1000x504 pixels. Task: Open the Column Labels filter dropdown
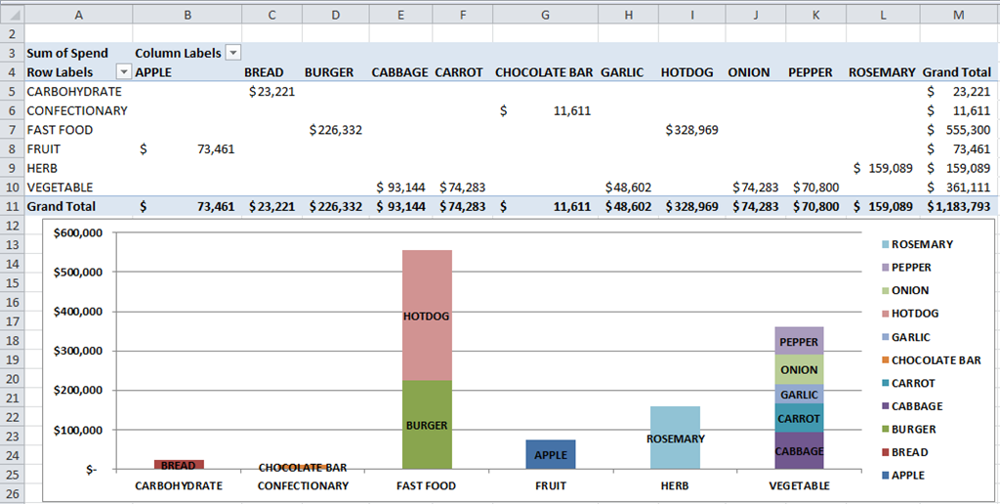click(233, 53)
